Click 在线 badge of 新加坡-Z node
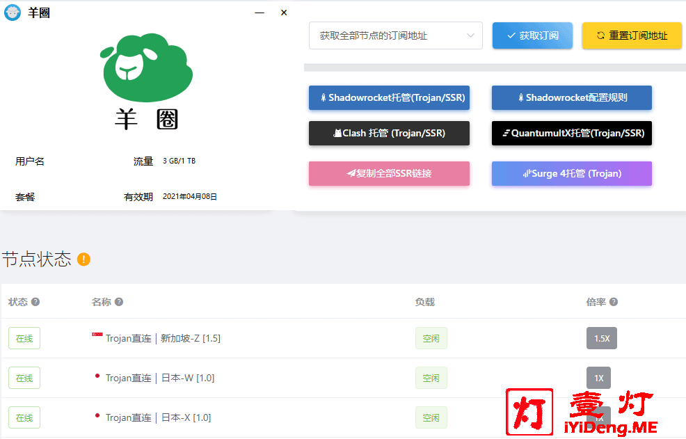 [x=24, y=338]
